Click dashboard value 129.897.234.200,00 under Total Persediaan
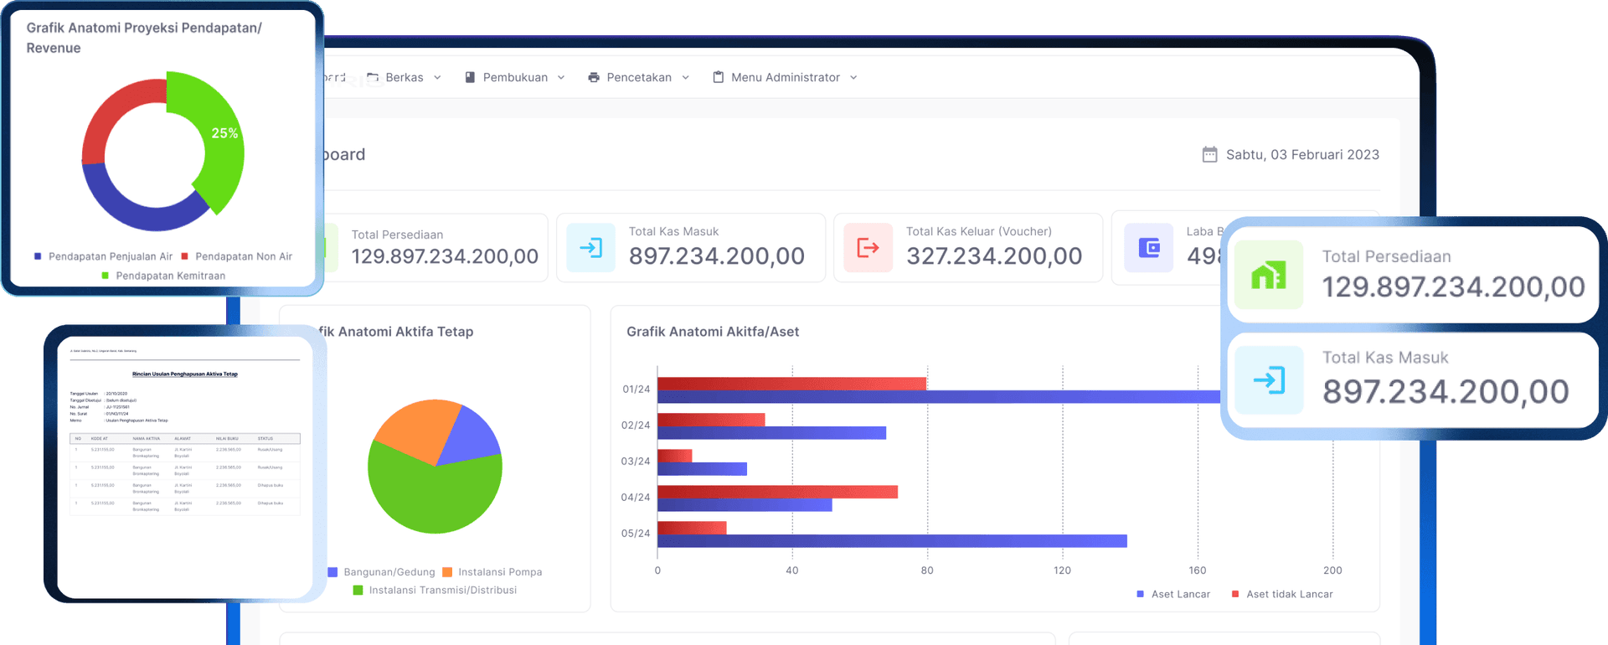This screenshot has width=1608, height=645. point(445,256)
